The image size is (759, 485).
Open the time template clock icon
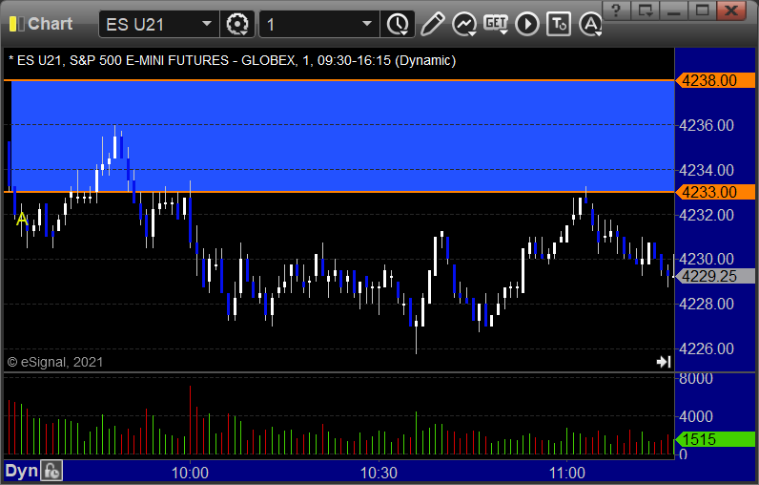pos(398,24)
